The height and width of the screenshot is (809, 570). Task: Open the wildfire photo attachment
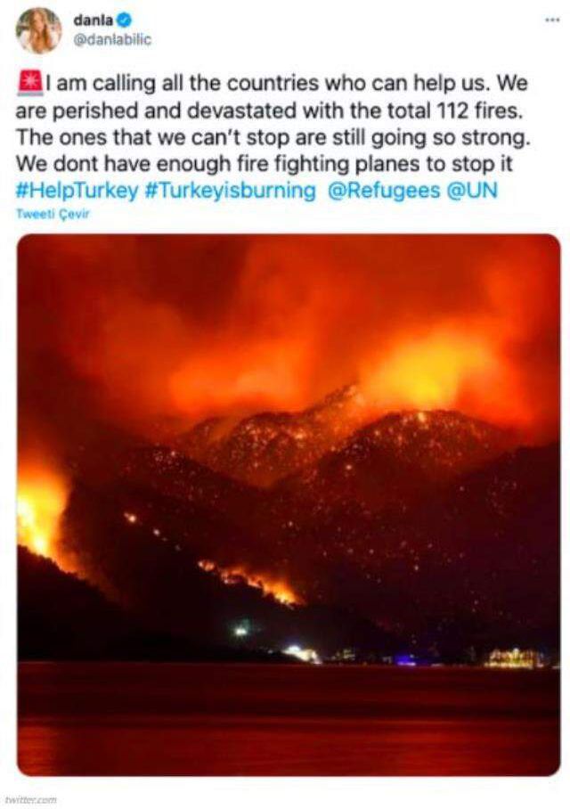pos(289,504)
